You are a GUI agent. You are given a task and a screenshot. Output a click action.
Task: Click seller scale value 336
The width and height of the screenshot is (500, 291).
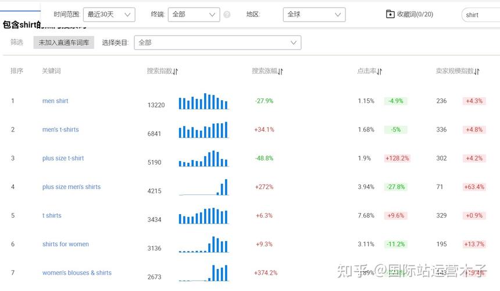[x=441, y=130]
